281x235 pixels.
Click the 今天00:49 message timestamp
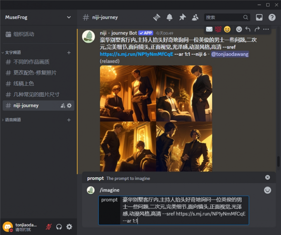coord(164,34)
